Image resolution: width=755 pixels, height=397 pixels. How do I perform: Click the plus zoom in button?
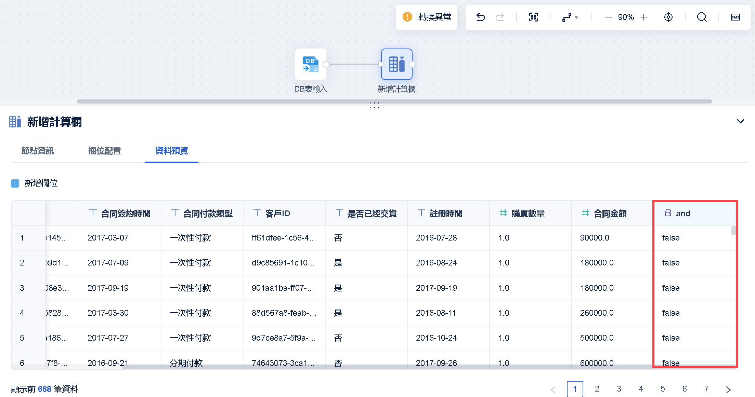point(644,17)
